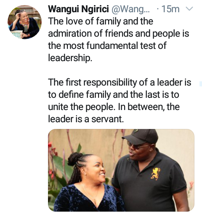
Task: Expand the tweet options chevron
Action: pos(189,9)
